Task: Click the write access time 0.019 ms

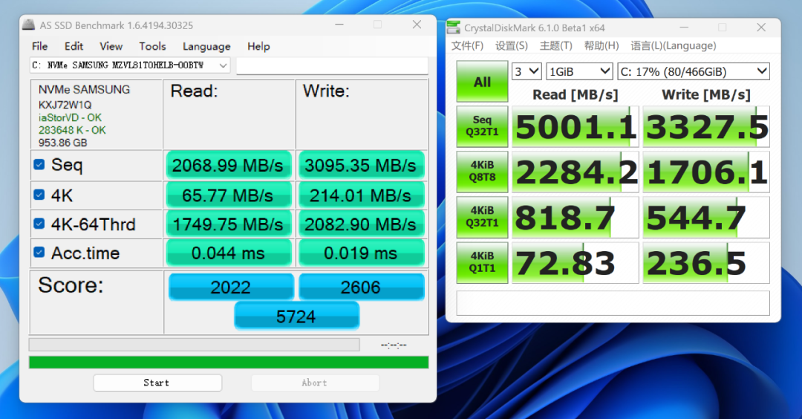Action: pyautogui.click(x=361, y=253)
